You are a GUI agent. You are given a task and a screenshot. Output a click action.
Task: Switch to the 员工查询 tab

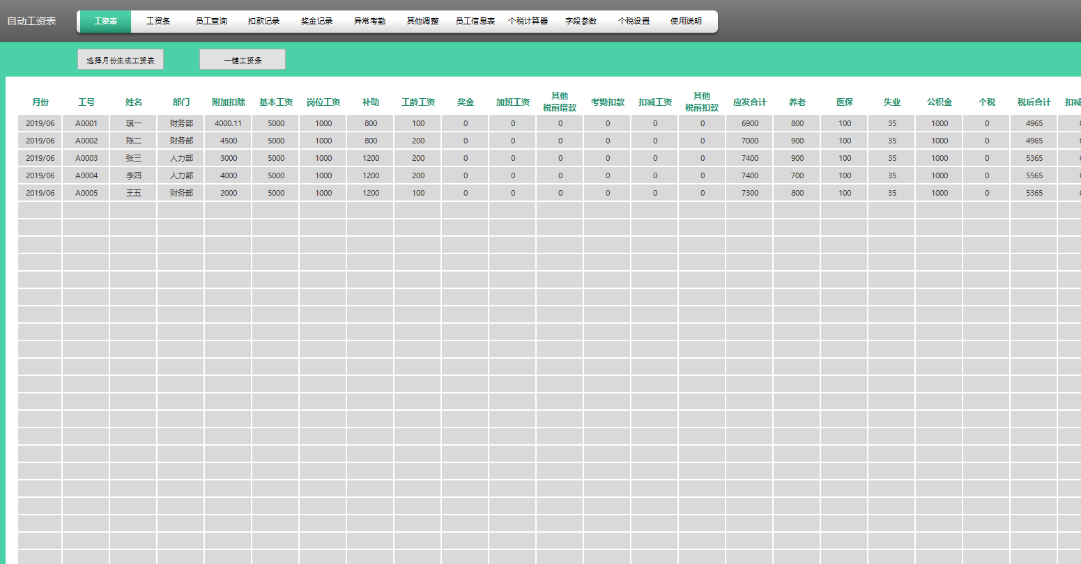(x=211, y=22)
